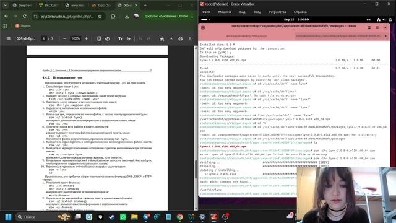The width and height of the screenshot is (396, 223).
Task: Open Ввод menu in VirtualBox
Action: pos(257,12)
